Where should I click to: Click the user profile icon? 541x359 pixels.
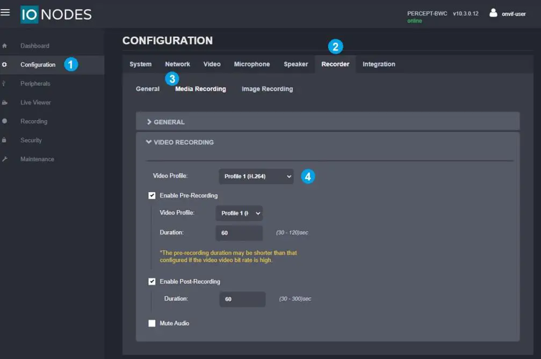[x=493, y=13]
